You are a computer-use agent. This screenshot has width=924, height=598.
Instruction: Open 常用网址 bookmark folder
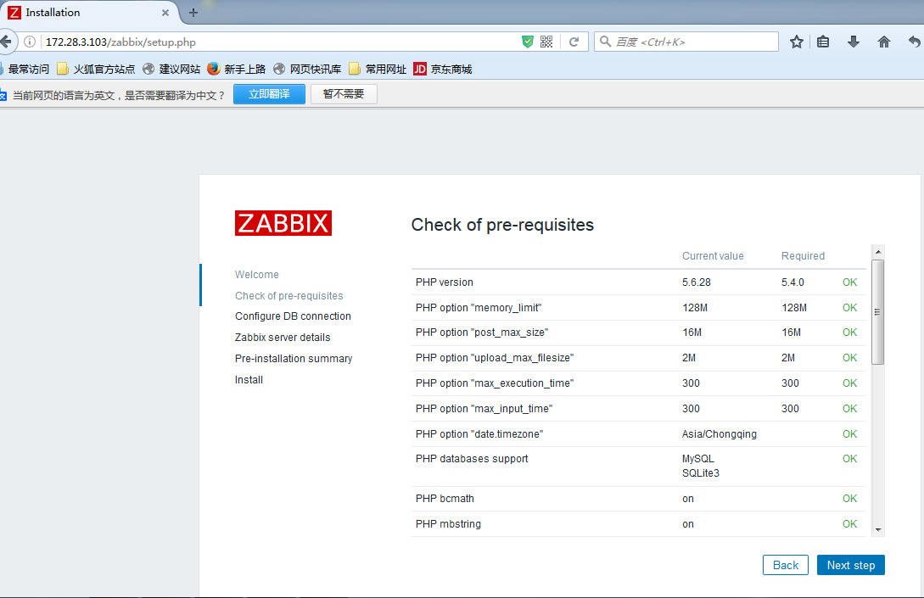tap(378, 69)
